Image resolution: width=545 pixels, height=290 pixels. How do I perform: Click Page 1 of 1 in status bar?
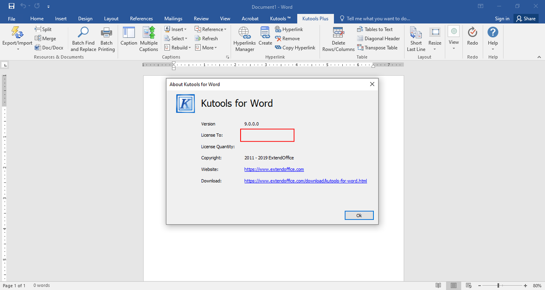(14, 286)
